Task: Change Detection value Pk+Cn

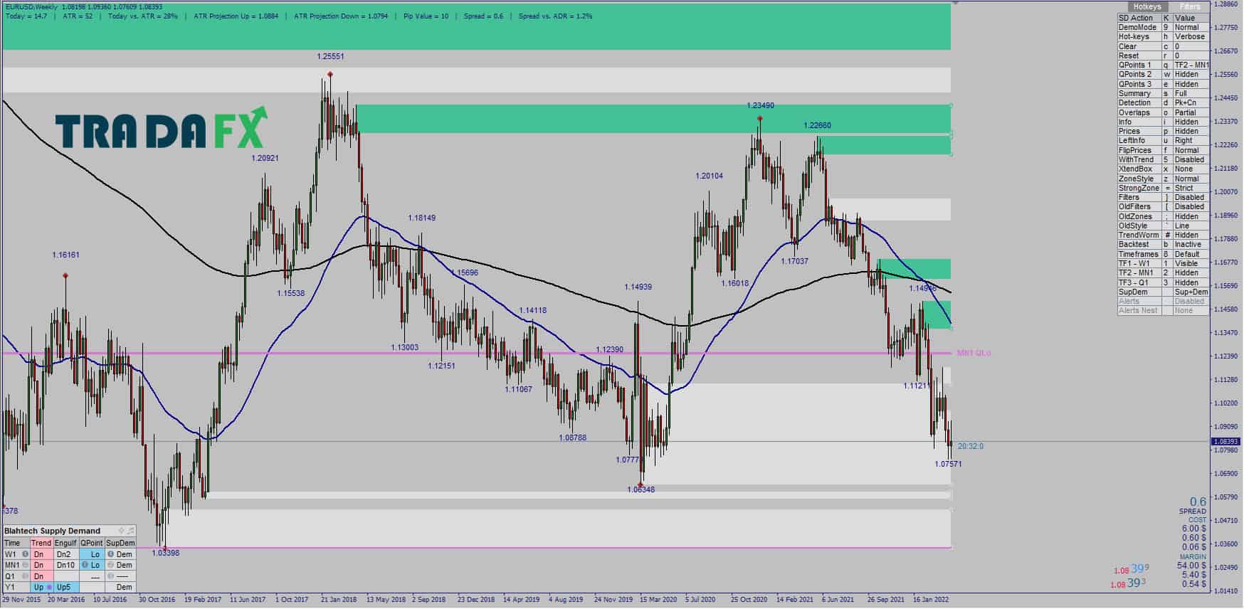Action: tap(1191, 102)
